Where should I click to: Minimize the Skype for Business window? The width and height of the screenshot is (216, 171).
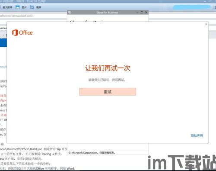coord(137,13)
